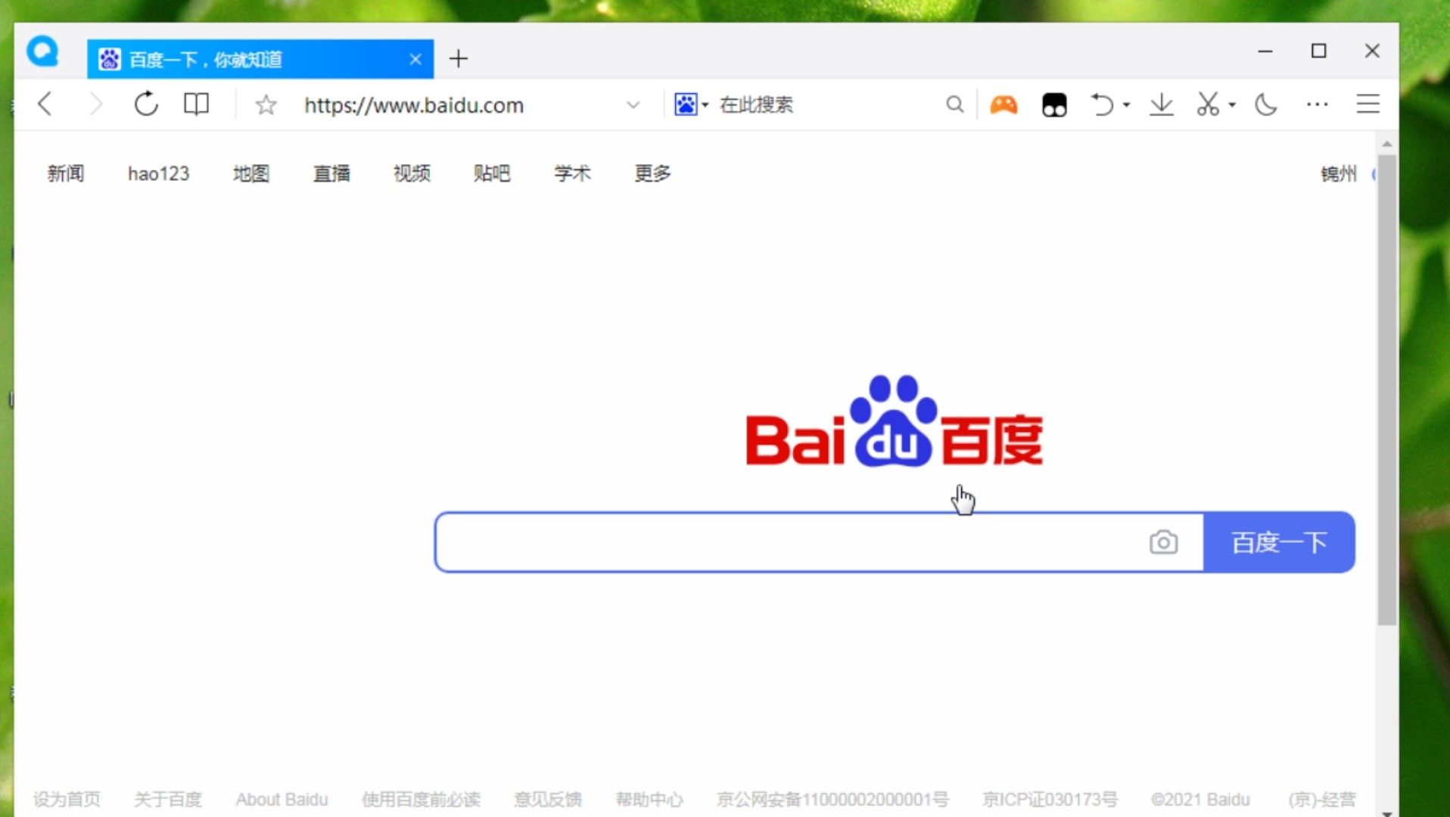Screen dimensions: 1450x817
Task: Click the undo closed tab icon
Action: 1102,104
